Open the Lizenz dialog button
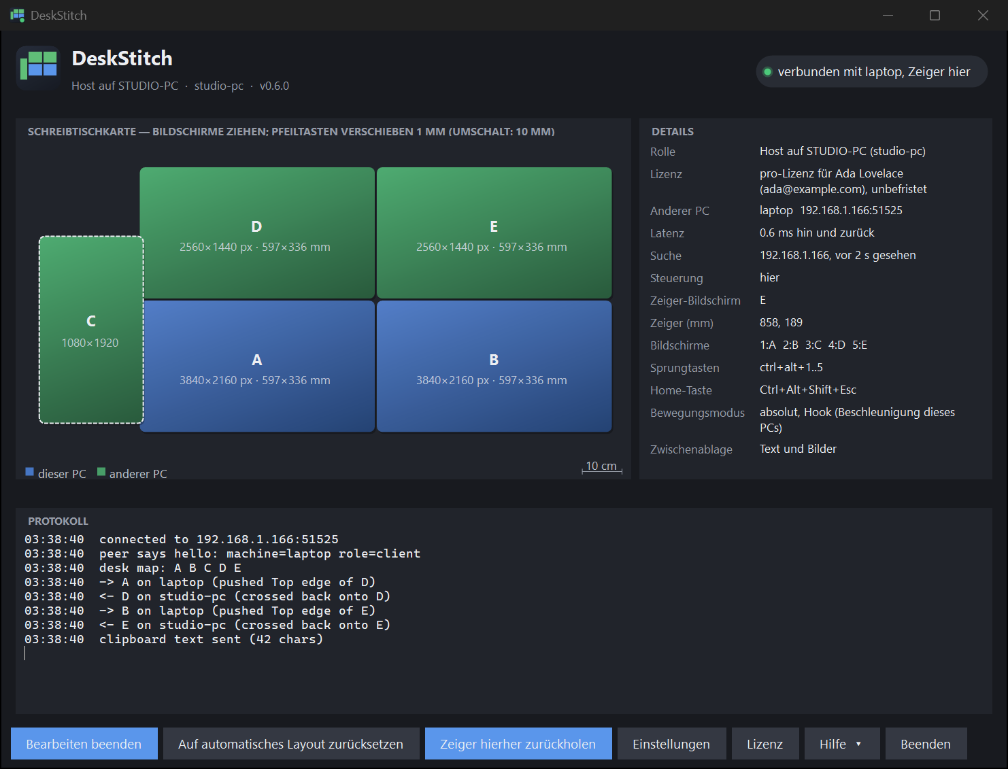Screen dimensions: 1008x769 (765, 744)
